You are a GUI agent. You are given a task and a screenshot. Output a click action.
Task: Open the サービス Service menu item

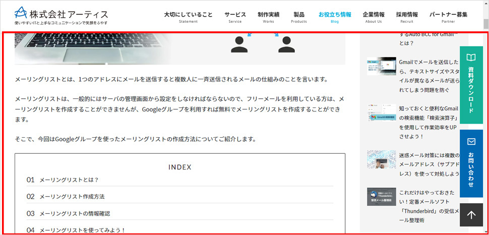(235, 18)
